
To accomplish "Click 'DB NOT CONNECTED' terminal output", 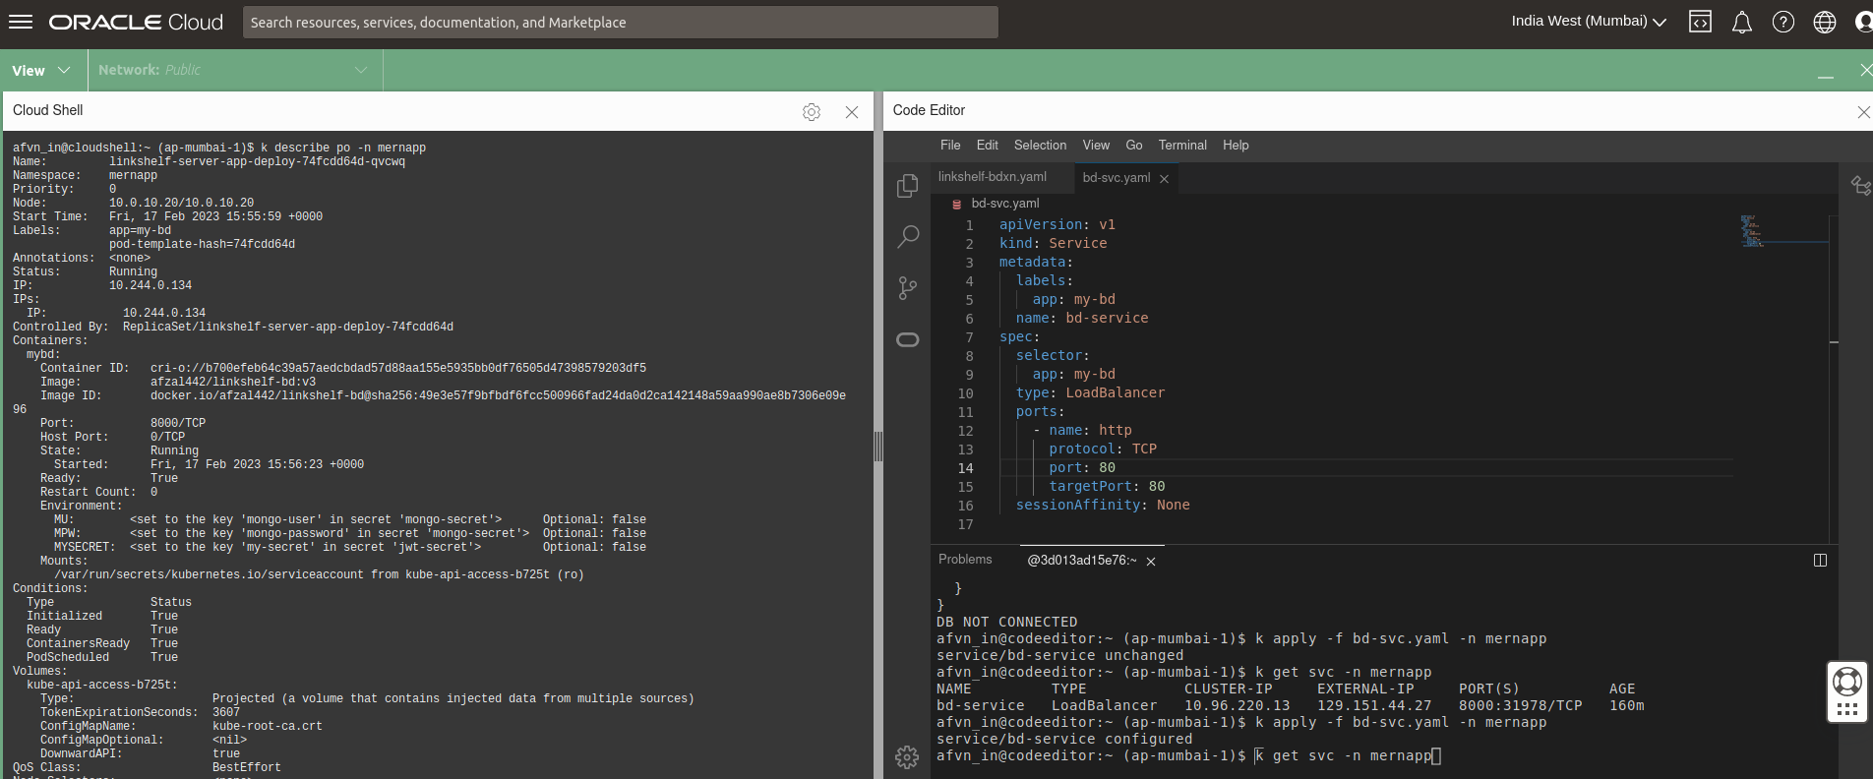I will tap(1006, 622).
